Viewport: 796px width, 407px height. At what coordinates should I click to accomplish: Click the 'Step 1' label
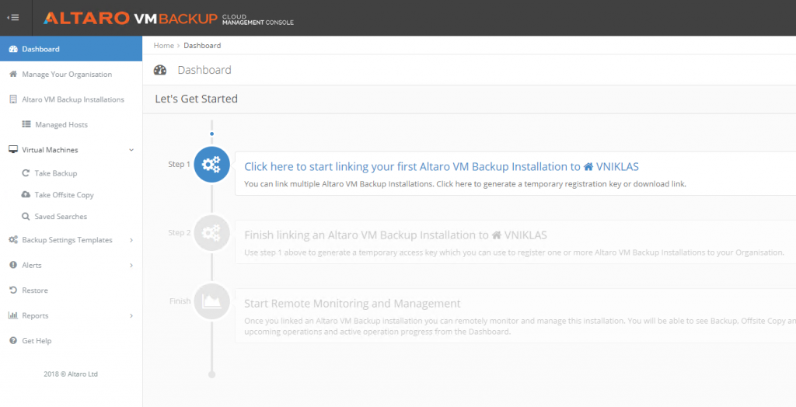180,165
